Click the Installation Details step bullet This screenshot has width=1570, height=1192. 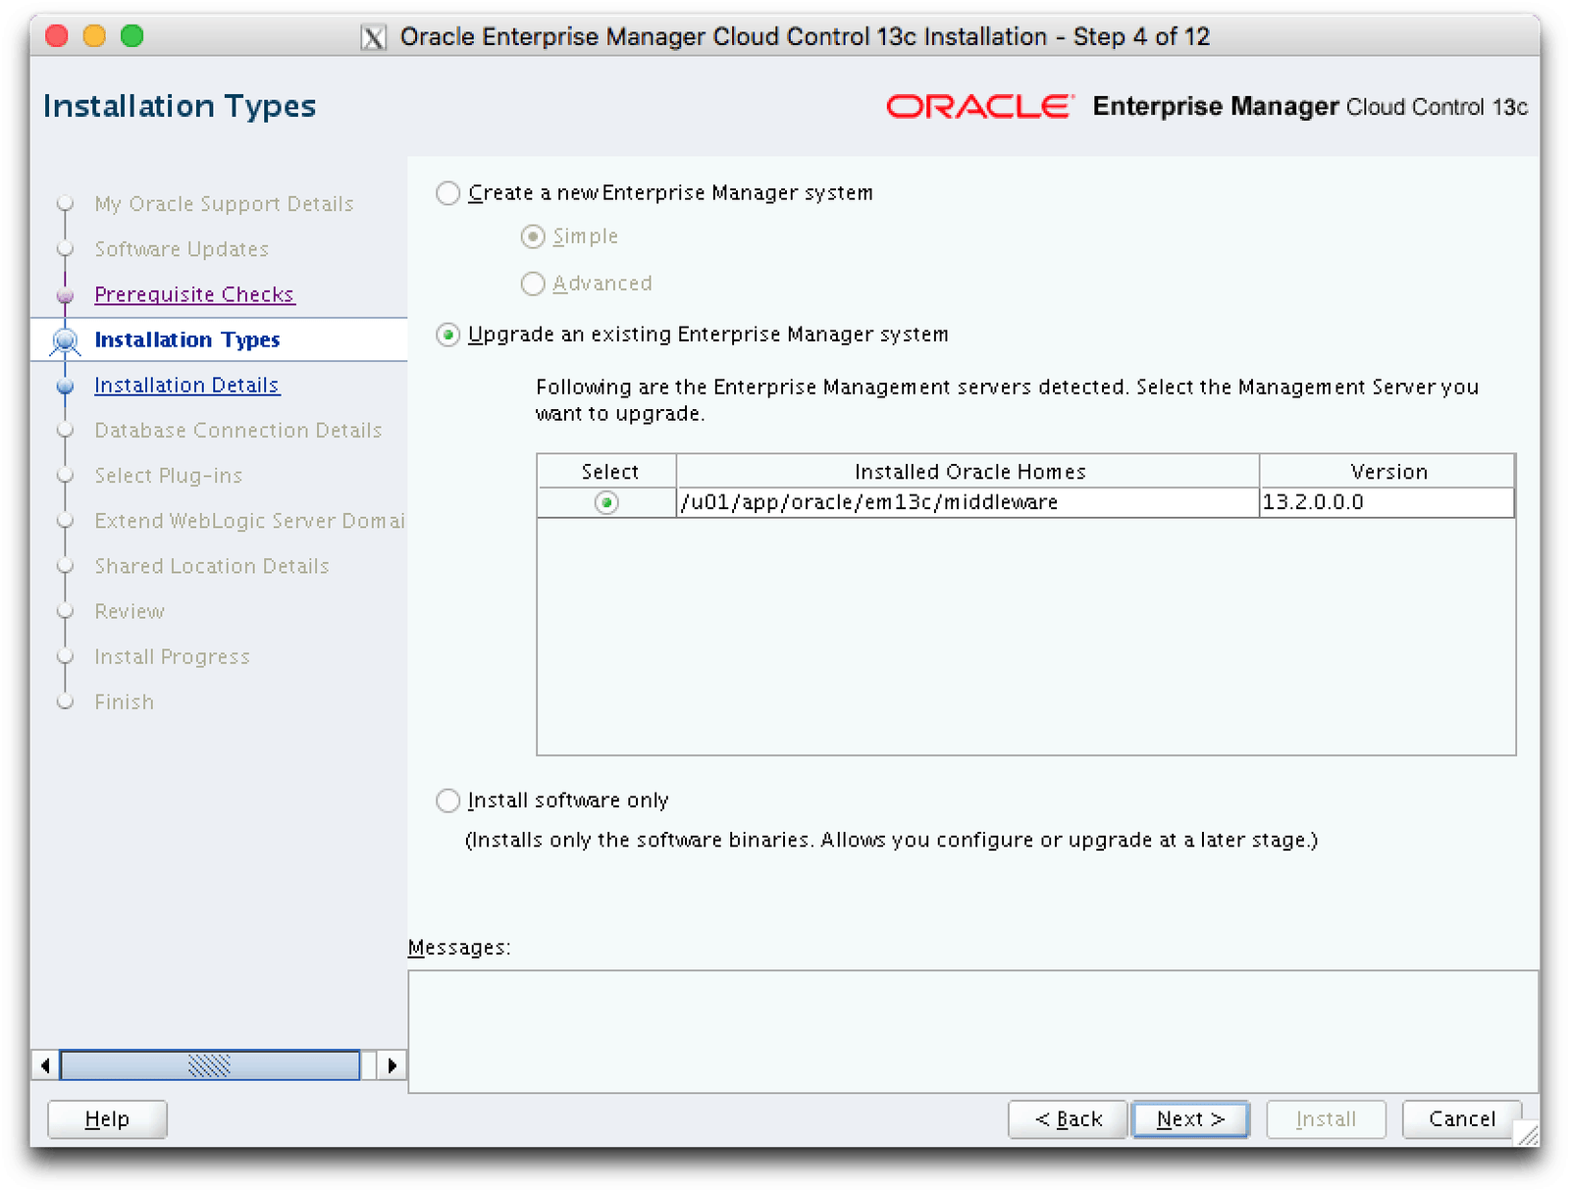[66, 387]
